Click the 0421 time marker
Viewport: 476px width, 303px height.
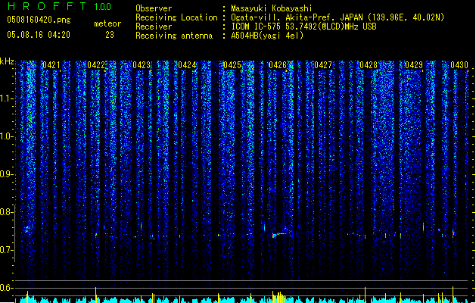tap(51, 65)
